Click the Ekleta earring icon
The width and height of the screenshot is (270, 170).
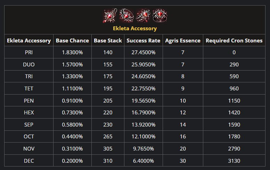[x=110, y=16]
